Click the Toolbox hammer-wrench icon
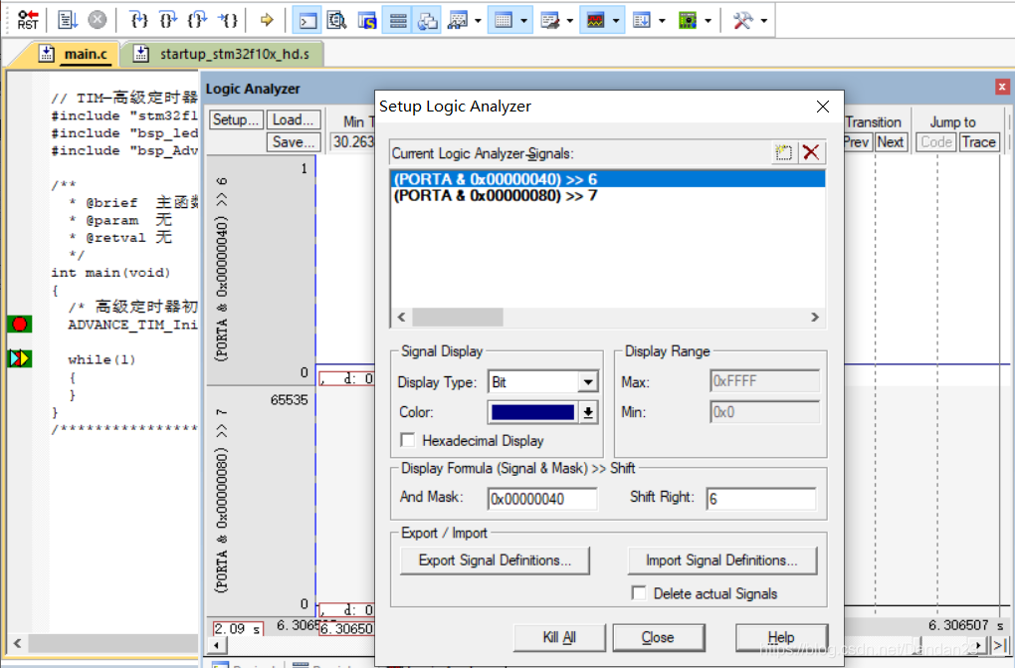 point(742,21)
